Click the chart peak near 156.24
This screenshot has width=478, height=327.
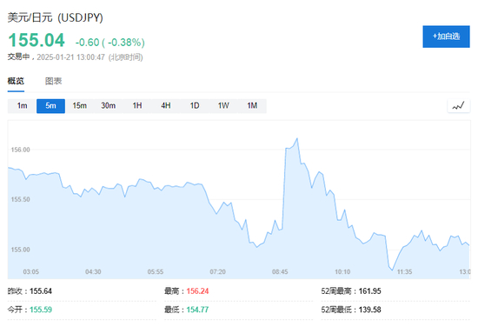(x=297, y=138)
